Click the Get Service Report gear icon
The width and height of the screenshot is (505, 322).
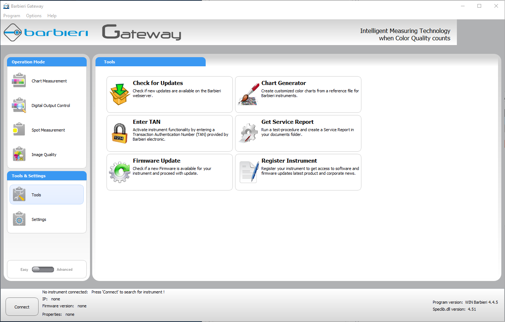(248, 133)
